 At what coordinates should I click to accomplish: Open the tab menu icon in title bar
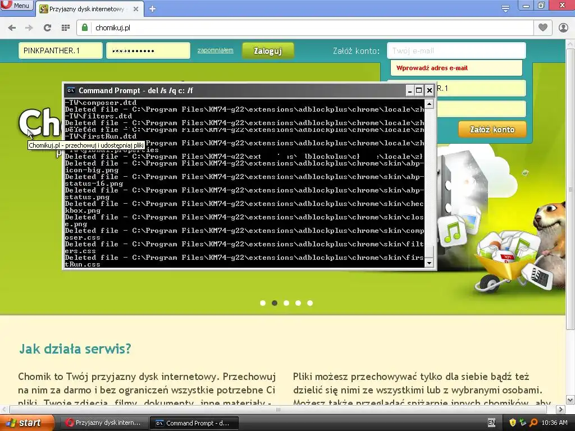point(505,8)
